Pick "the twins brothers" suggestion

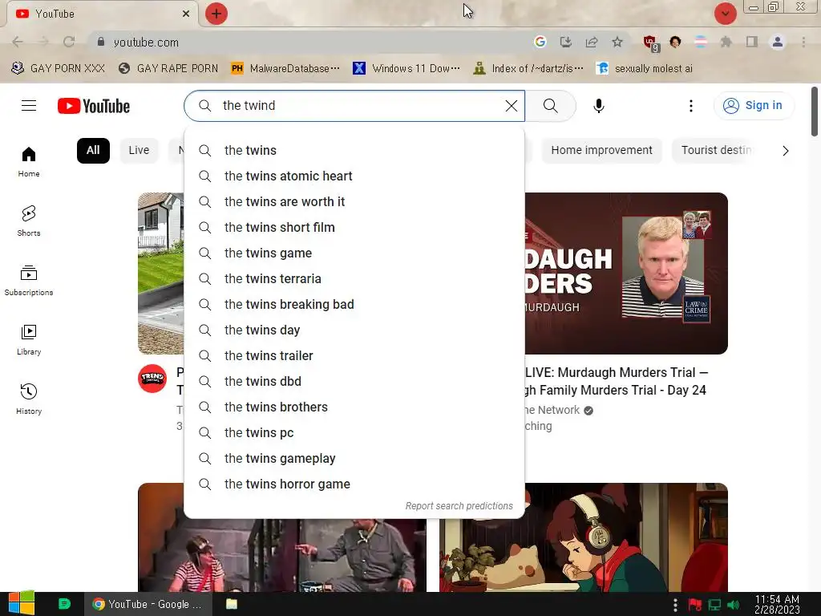(x=354, y=407)
